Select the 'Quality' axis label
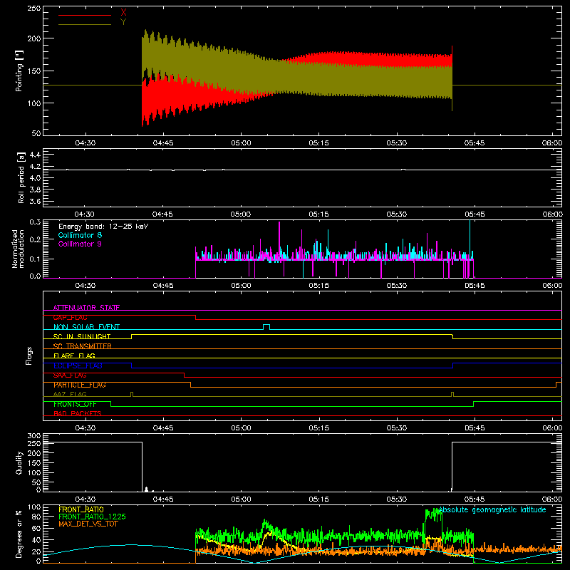 point(19,462)
